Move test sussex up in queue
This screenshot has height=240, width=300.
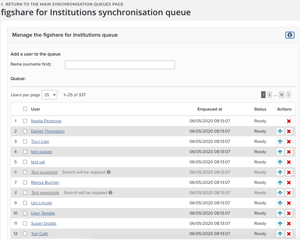[280, 152]
